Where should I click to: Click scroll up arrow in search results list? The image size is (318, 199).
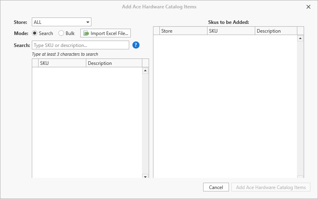coord(145,71)
